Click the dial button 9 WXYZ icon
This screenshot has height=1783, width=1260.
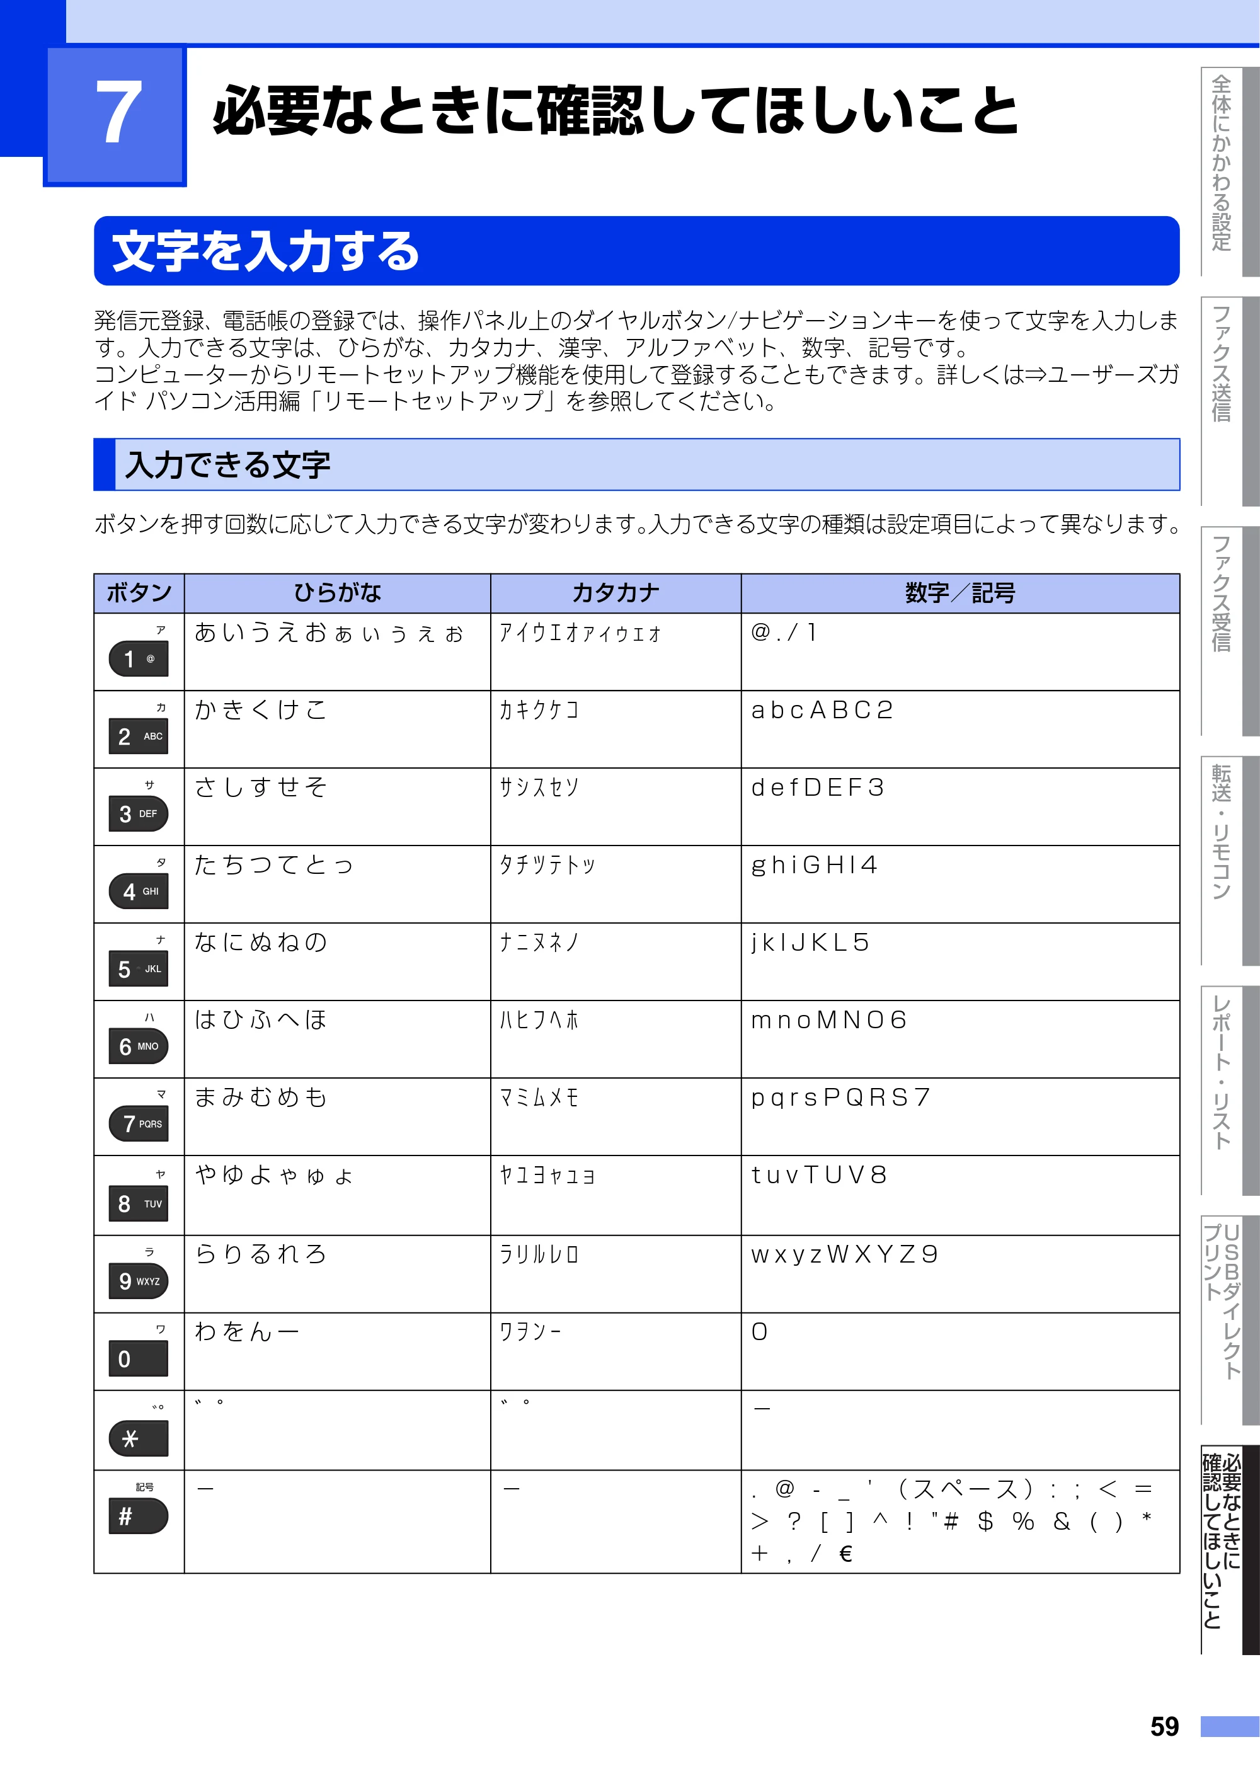(139, 1281)
